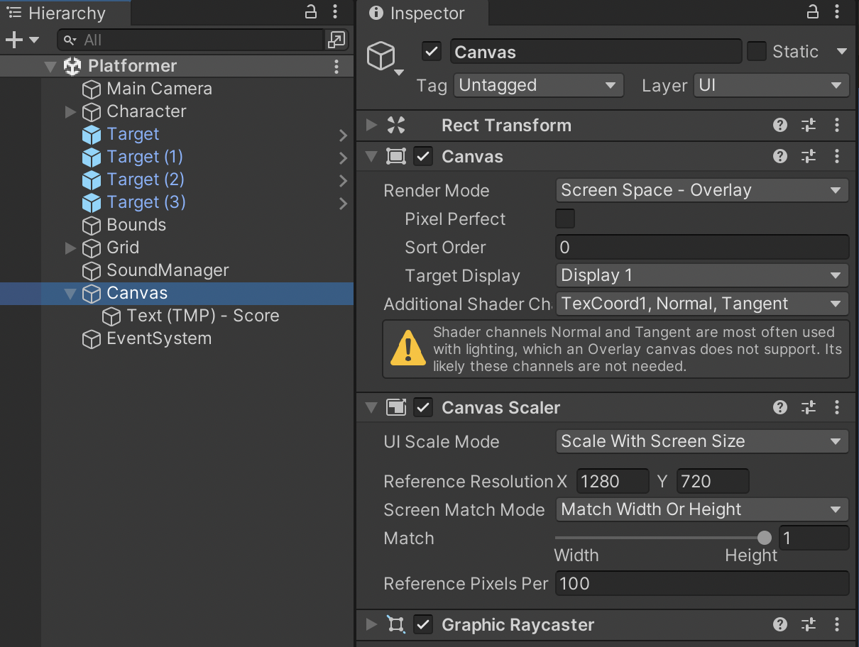This screenshot has width=859, height=647.
Task: Select the Hierarchy tab
Action: tap(65, 13)
